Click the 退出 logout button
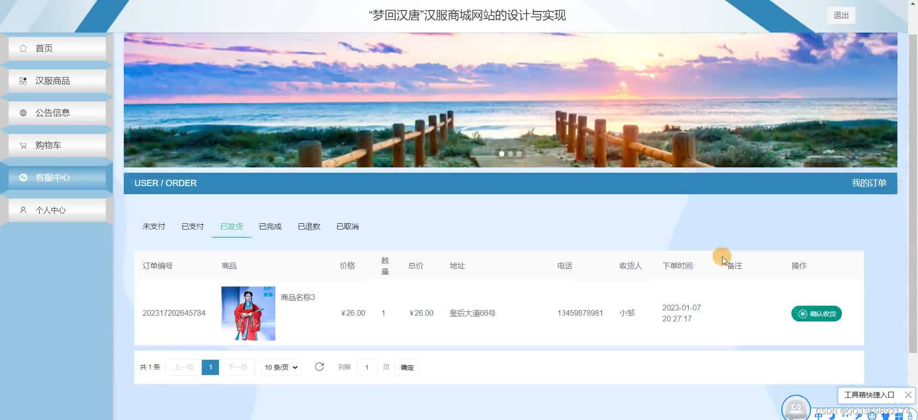Viewport: 918px width, 420px height. coord(841,15)
